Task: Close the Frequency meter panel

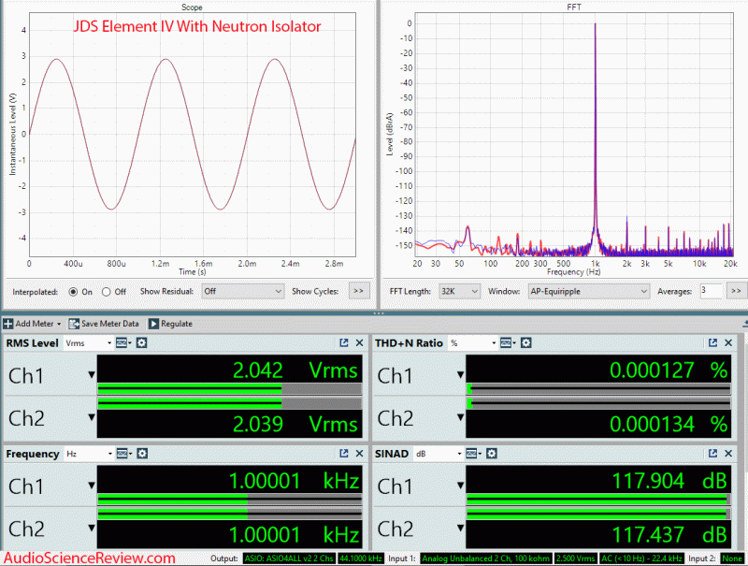Action: tap(359, 454)
